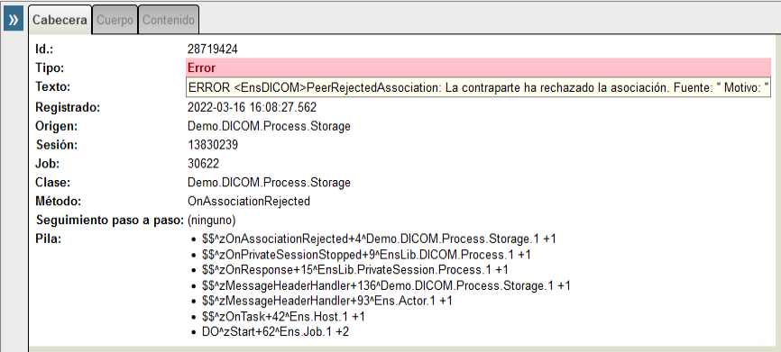Screen dimensions: 781x352
Task: Switch to the Cuerpo tab
Action: pos(115,21)
